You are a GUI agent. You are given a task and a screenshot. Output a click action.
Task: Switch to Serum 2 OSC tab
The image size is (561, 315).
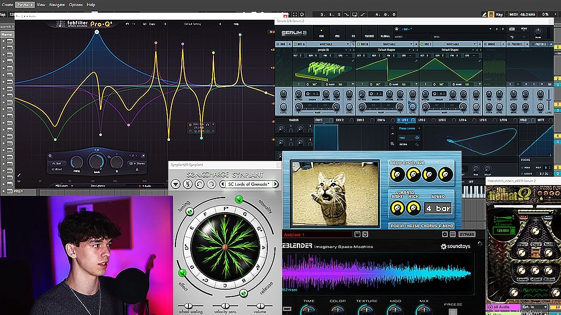[x=321, y=33]
